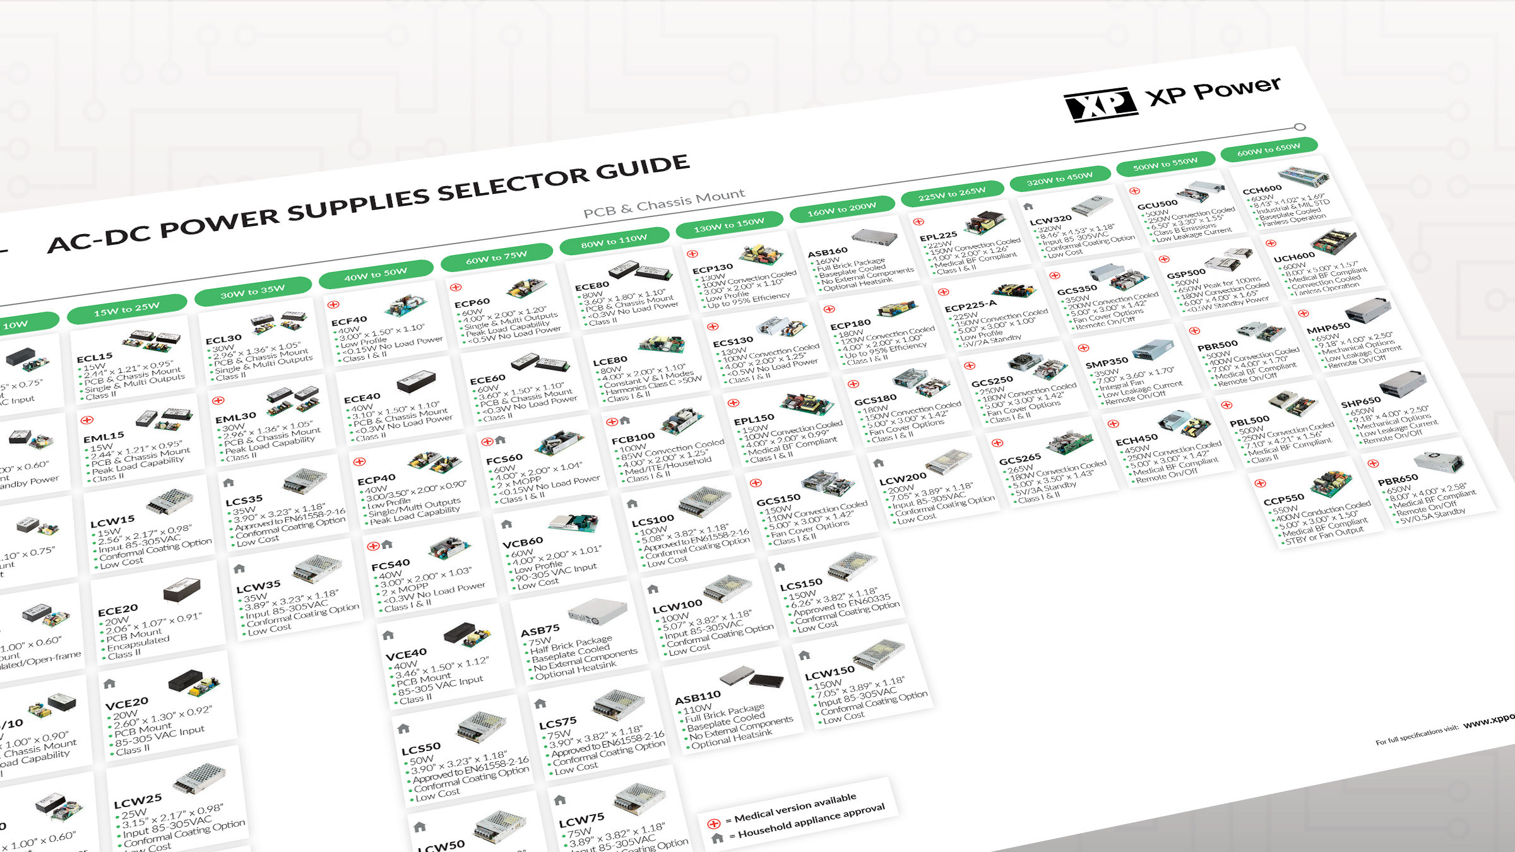Image resolution: width=1515 pixels, height=852 pixels.
Task: Select the 130W to 150W category header
Action: point(728,225)
